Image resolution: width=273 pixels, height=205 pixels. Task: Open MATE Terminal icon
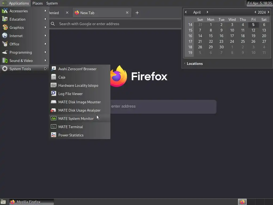[x=53, y=127]
